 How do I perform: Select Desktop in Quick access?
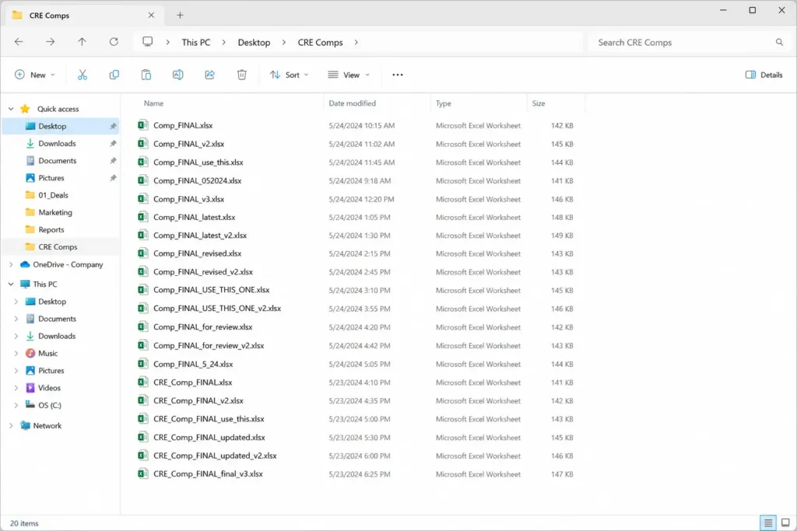pyautogui.click(x=61, y=126)
